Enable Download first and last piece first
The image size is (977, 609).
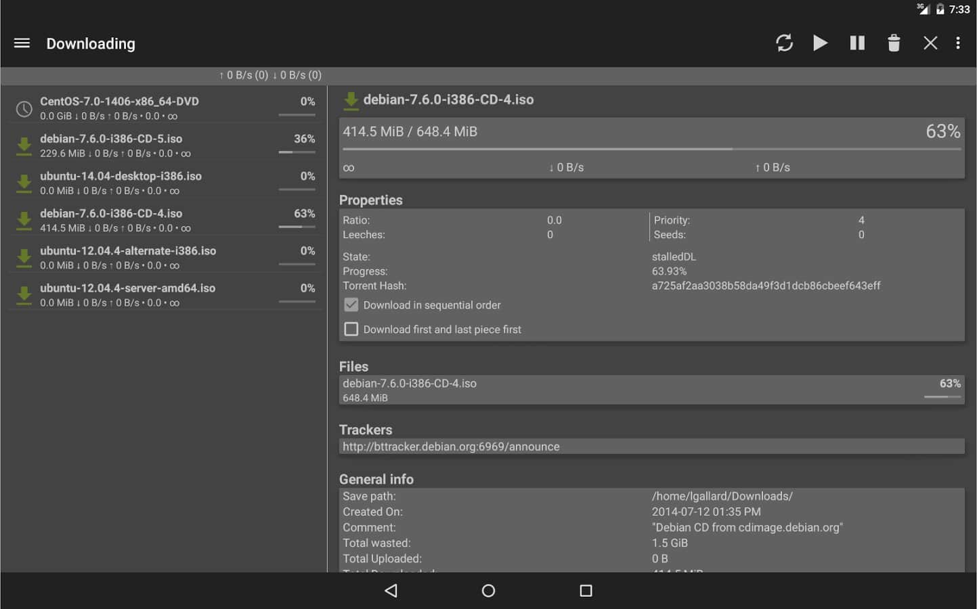click(351, 330)
